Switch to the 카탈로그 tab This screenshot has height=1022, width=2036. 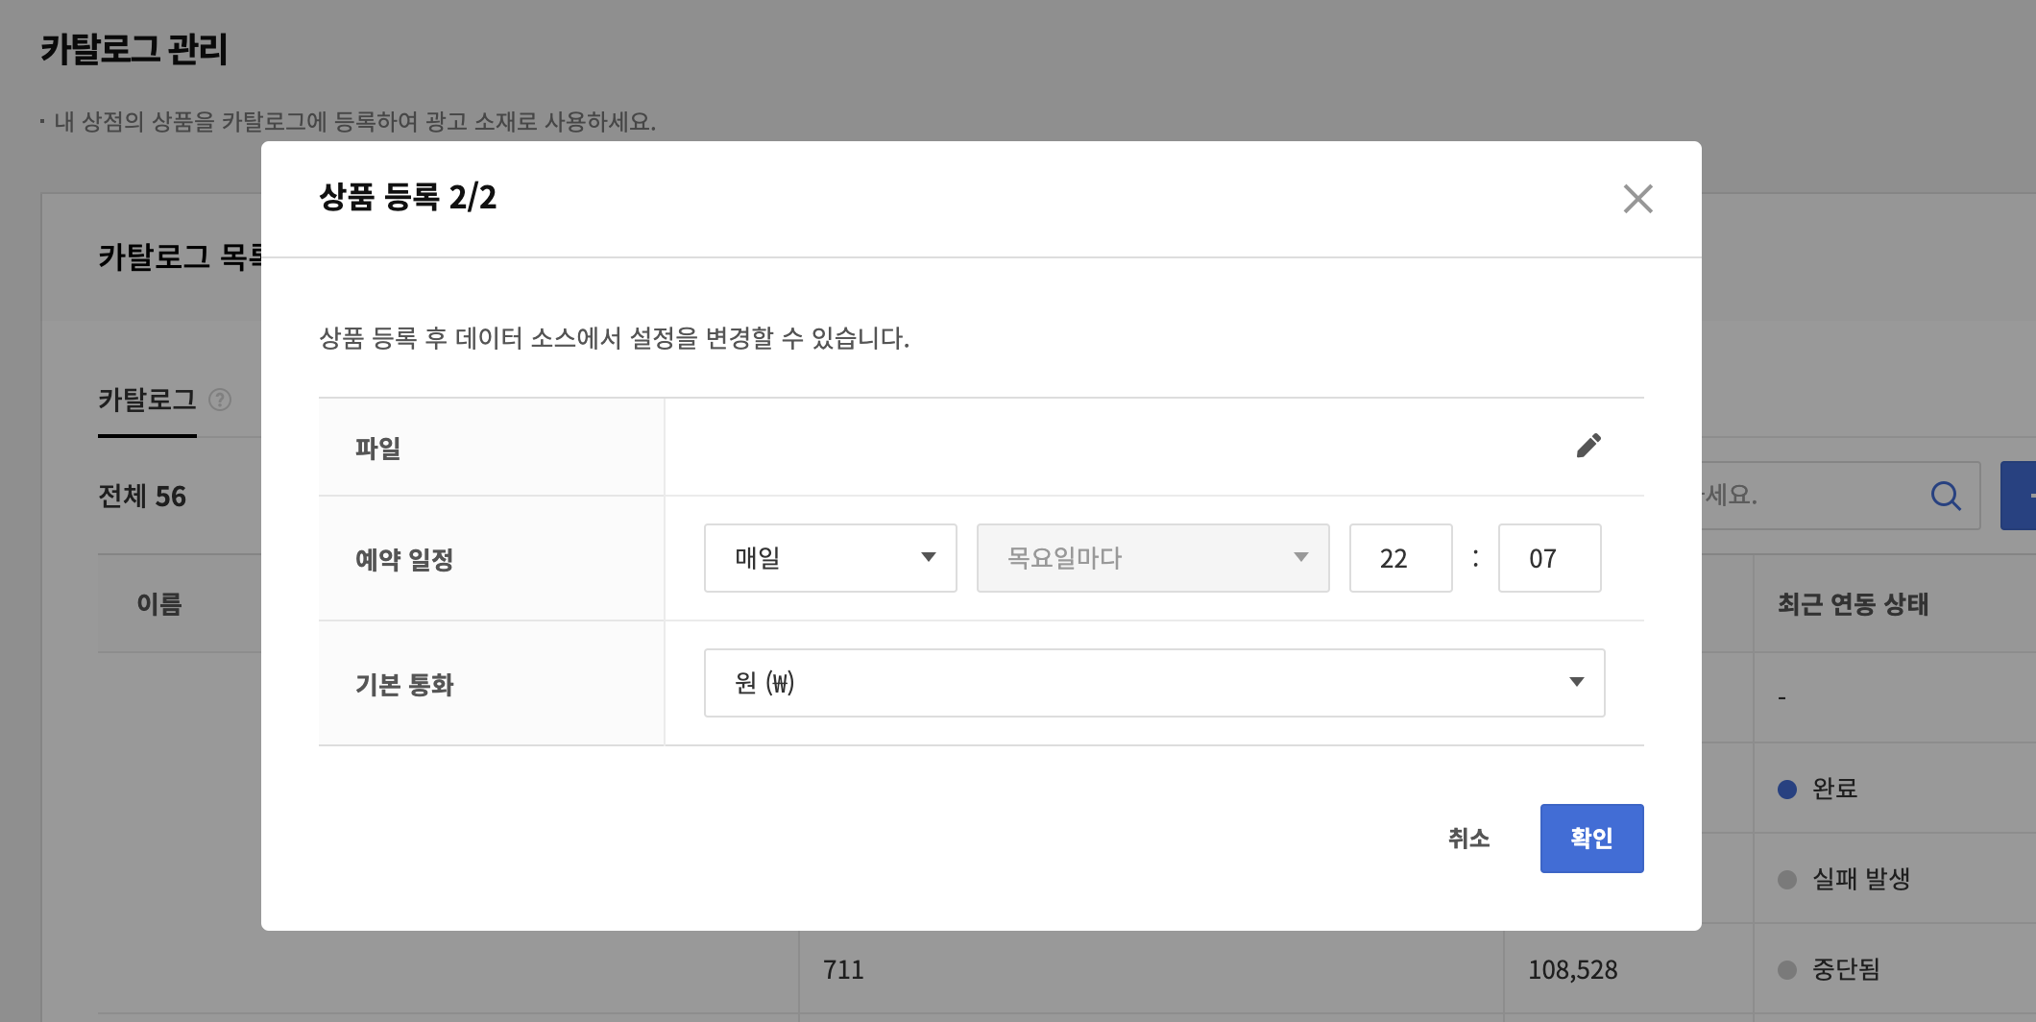click(147, 400)
